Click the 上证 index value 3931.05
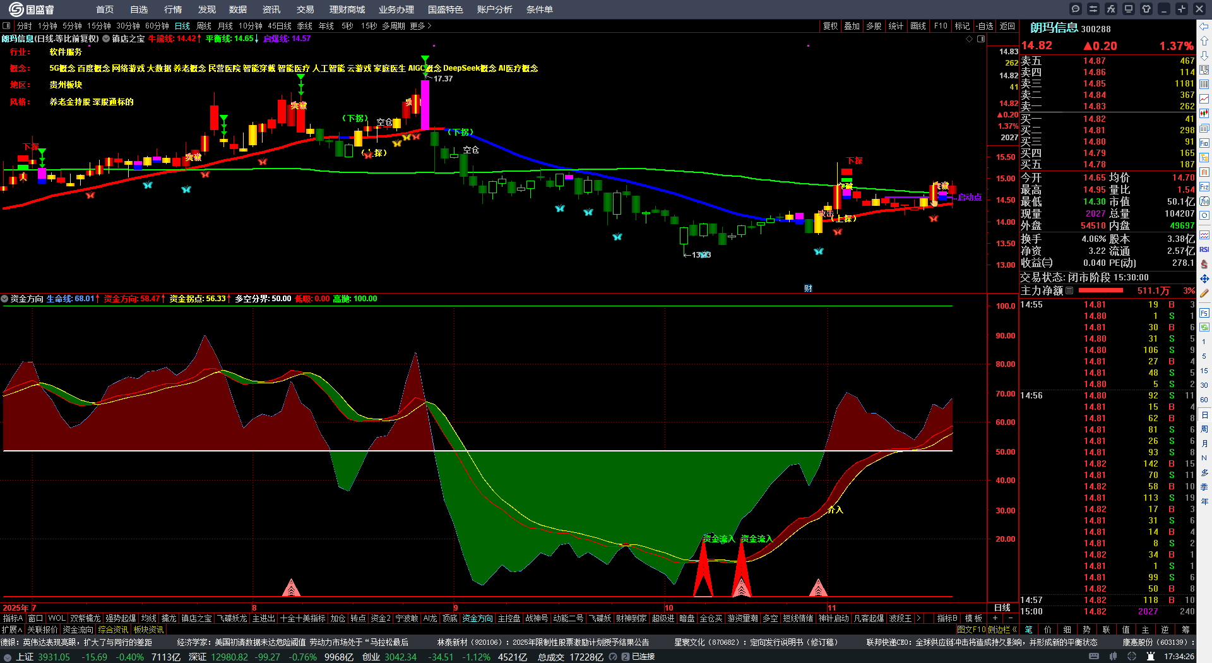 tap(54, 657)
